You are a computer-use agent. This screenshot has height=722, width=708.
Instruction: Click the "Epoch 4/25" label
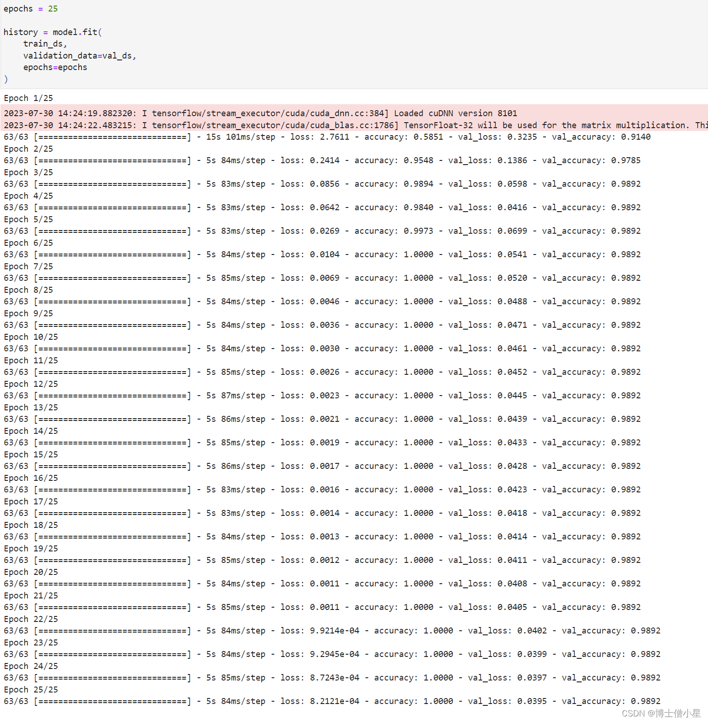29,196
